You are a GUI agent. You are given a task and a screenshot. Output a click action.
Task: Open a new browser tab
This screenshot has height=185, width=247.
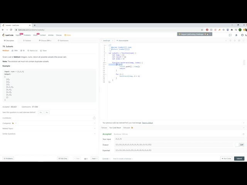(35, 25)
